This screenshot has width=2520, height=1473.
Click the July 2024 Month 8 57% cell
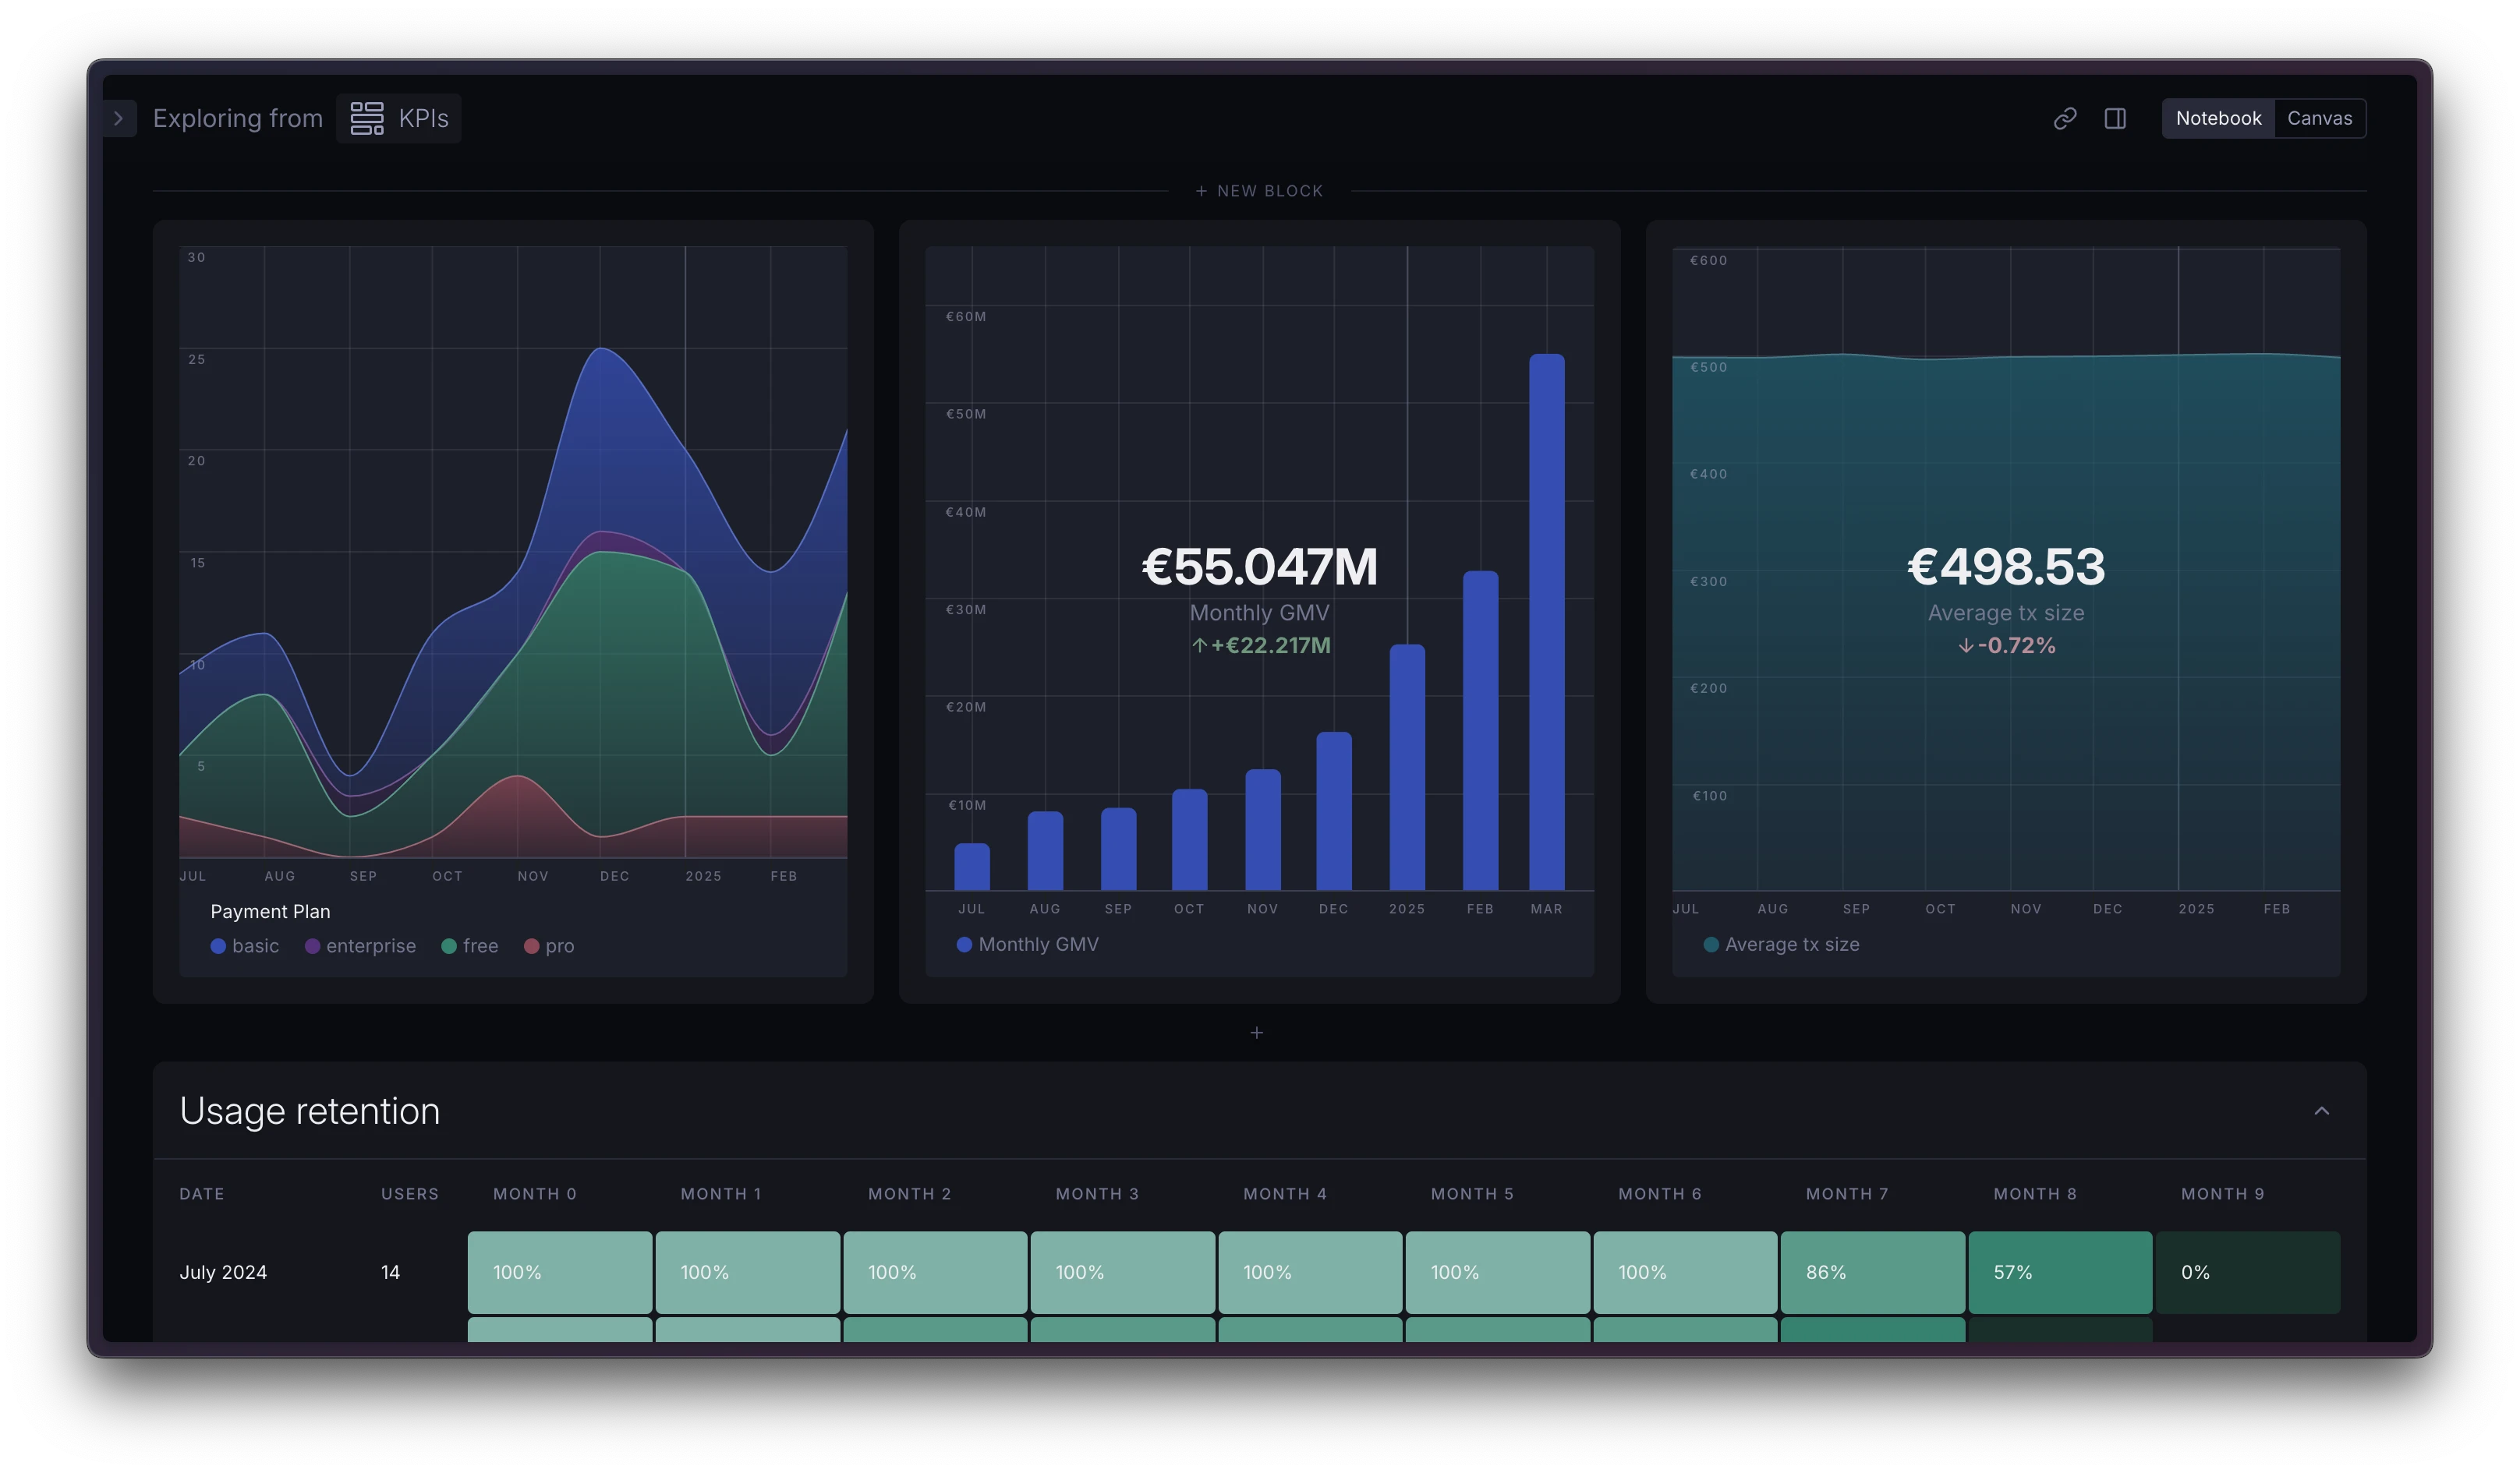pos(2060,1272)
